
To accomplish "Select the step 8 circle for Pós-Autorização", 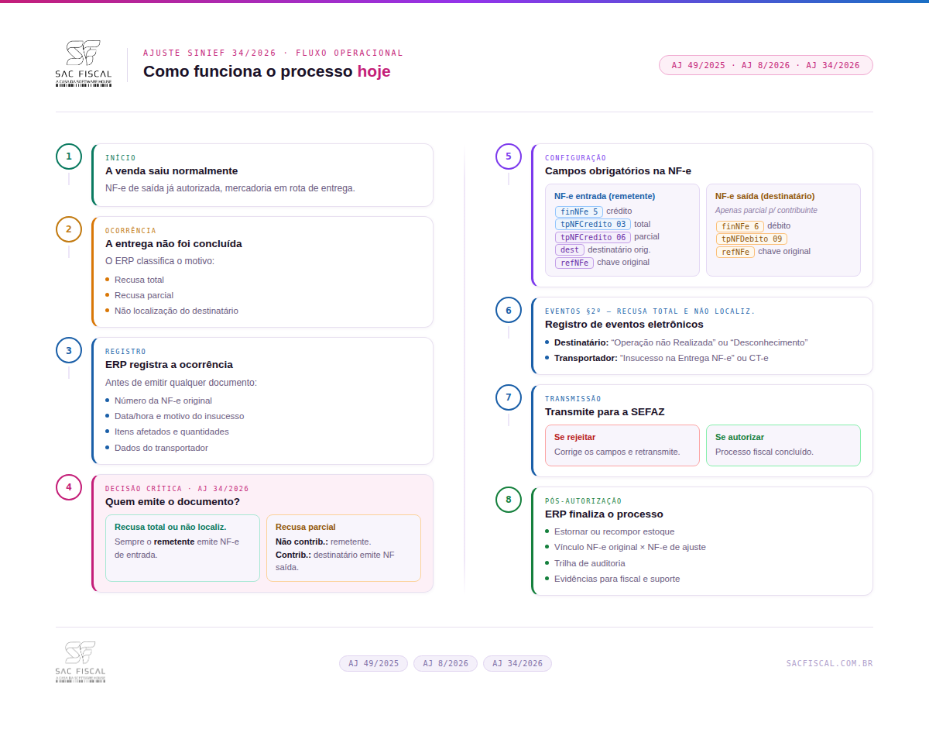I will point(509,500).
